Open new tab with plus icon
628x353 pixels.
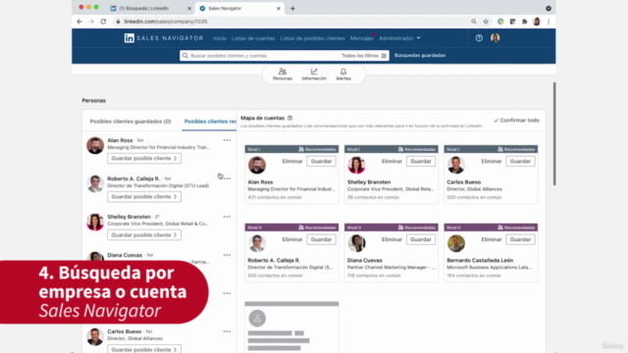click(x=292, y=9)
